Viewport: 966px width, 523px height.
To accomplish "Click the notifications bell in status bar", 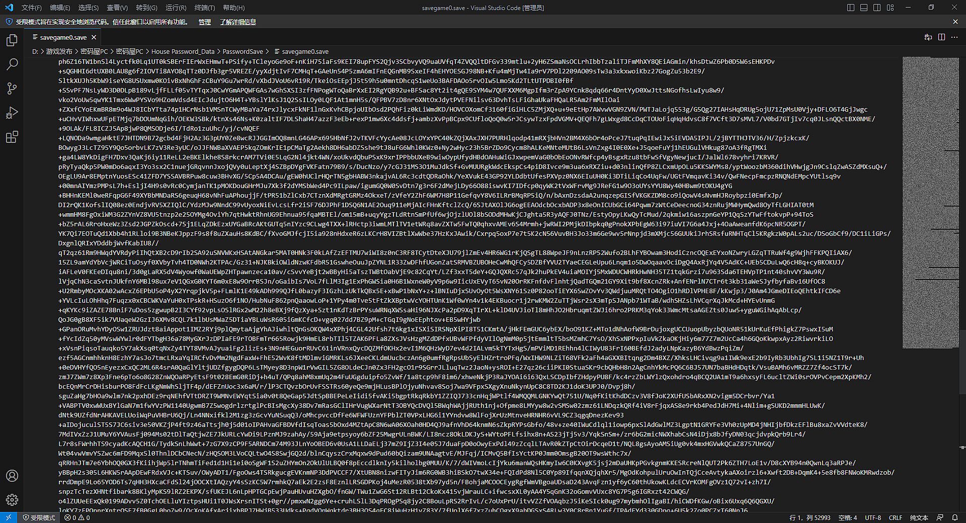I will click(x=955, y=517).
